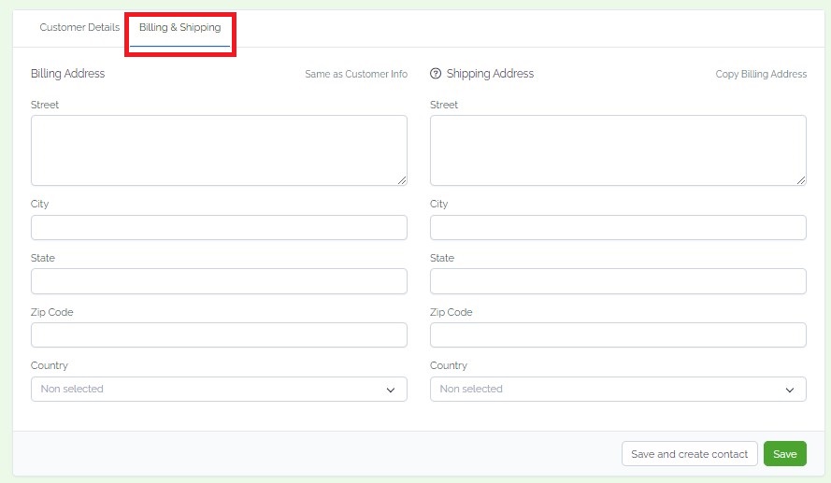Click the billing Zip Code input field
This screenshot has width=831, height=483.
(219, 335)
